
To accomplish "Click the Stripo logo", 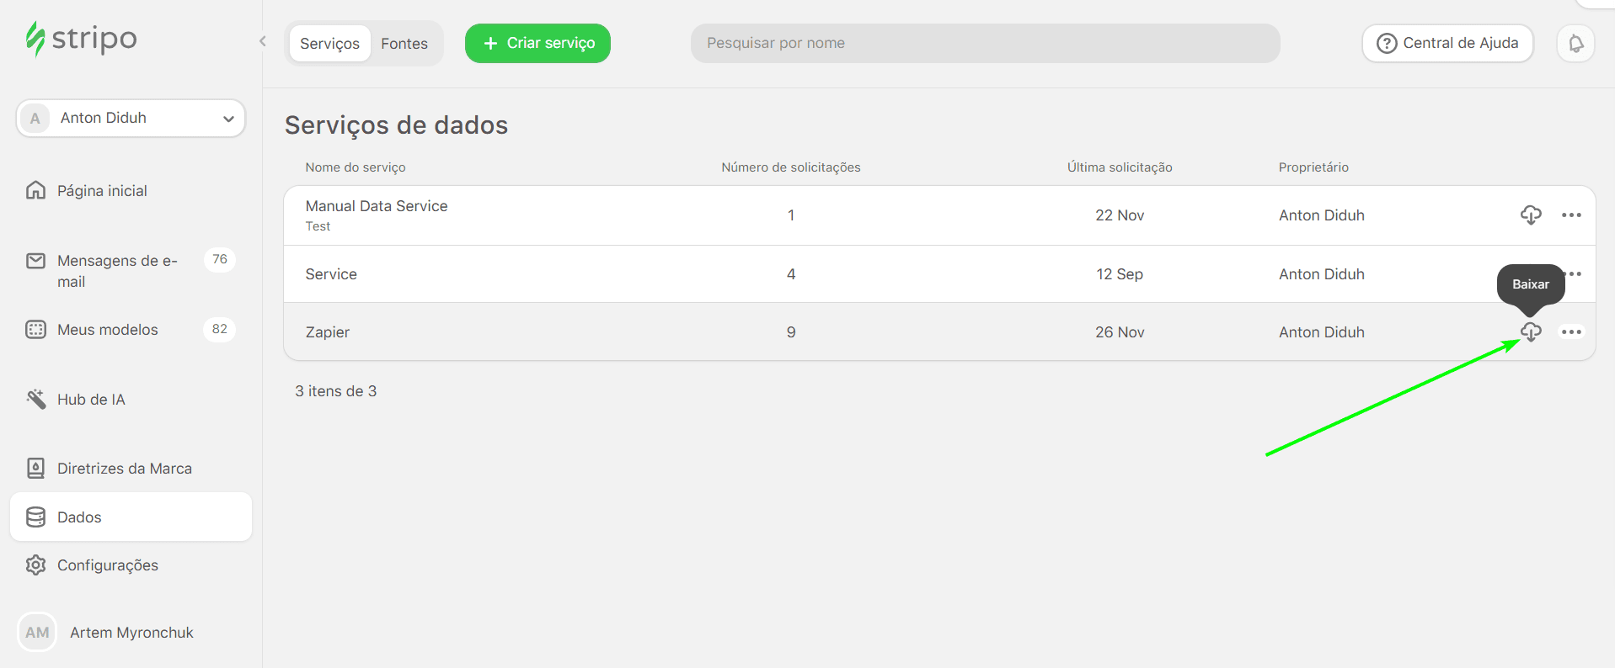I will click(81, 39).
